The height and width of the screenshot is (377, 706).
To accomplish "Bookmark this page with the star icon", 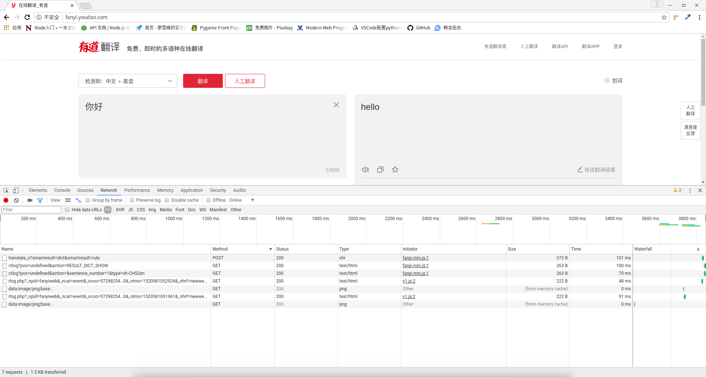I will (664, 17).
